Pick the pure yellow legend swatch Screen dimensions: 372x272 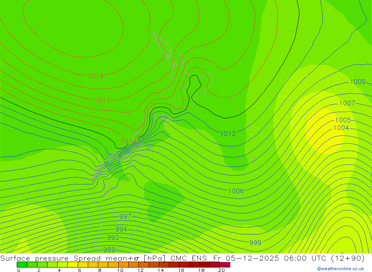[73, 265]
